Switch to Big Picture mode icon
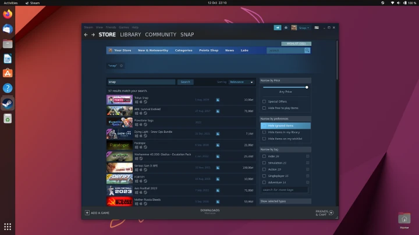This screenshot has width=419, height=235. [317, 28]
